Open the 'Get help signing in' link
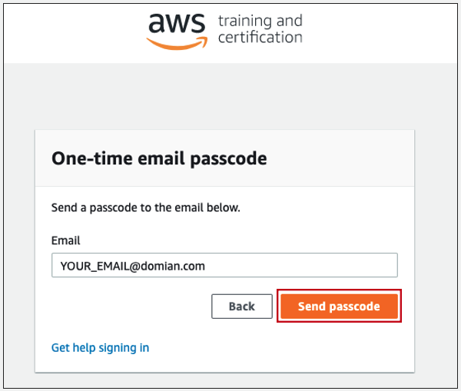461x391 pixels. 100,348
